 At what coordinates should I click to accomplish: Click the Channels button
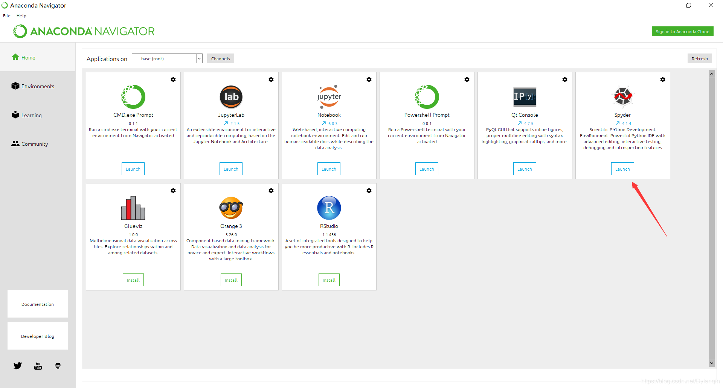[x=221, y=58]
